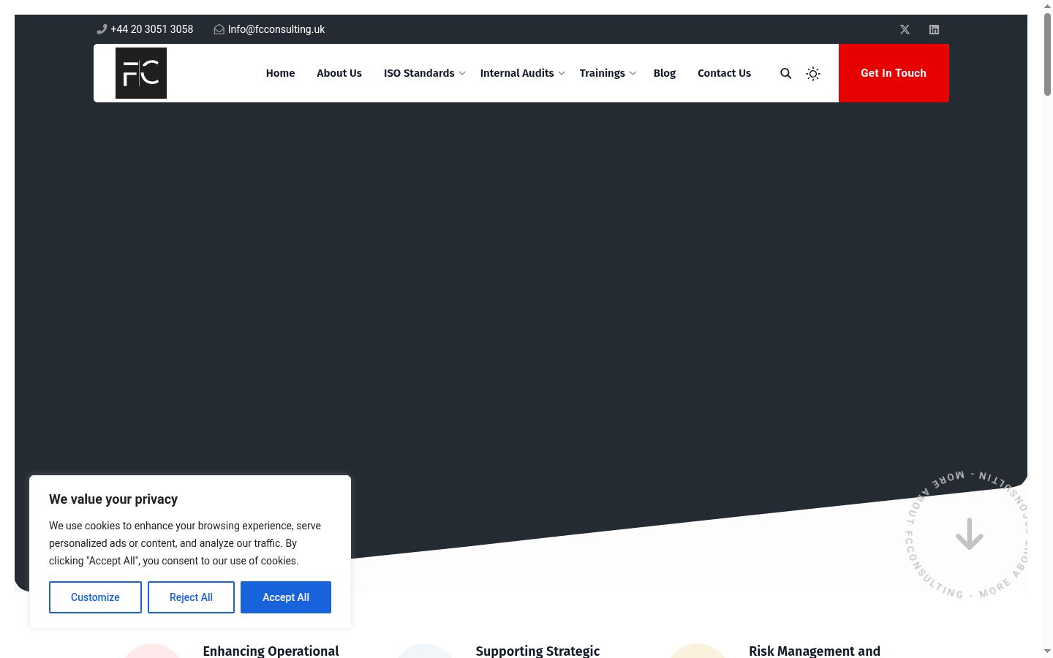Open the Blog menu item
This screenshot has width=1053, height=658.
[665, 73]
